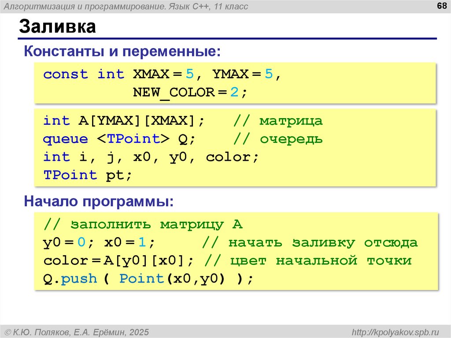Click the "const" keyword in first code block
The height and width of the screenshot is (338, 451).
[66, 74]
